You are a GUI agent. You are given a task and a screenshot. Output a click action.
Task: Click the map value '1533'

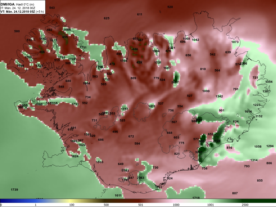point(100,162)
